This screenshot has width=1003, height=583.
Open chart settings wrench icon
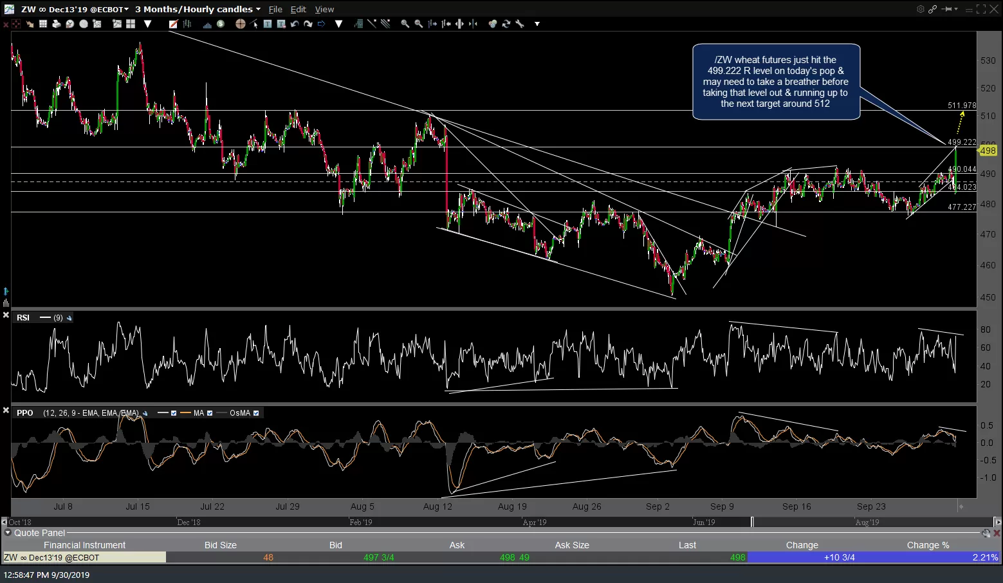(x=519, y=24)
